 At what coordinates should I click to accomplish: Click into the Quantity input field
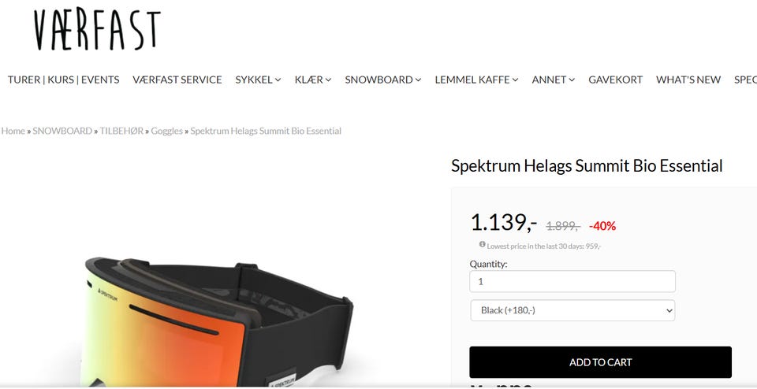tap(572, 281)
